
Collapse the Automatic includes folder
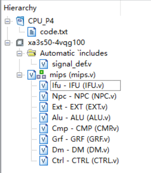click(20, 53)
